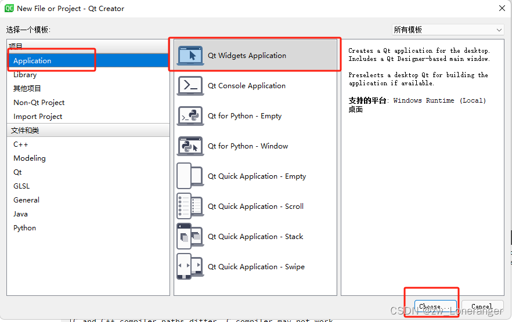Click the Choose... button
The image size is (512, 322).
(435, 306)
